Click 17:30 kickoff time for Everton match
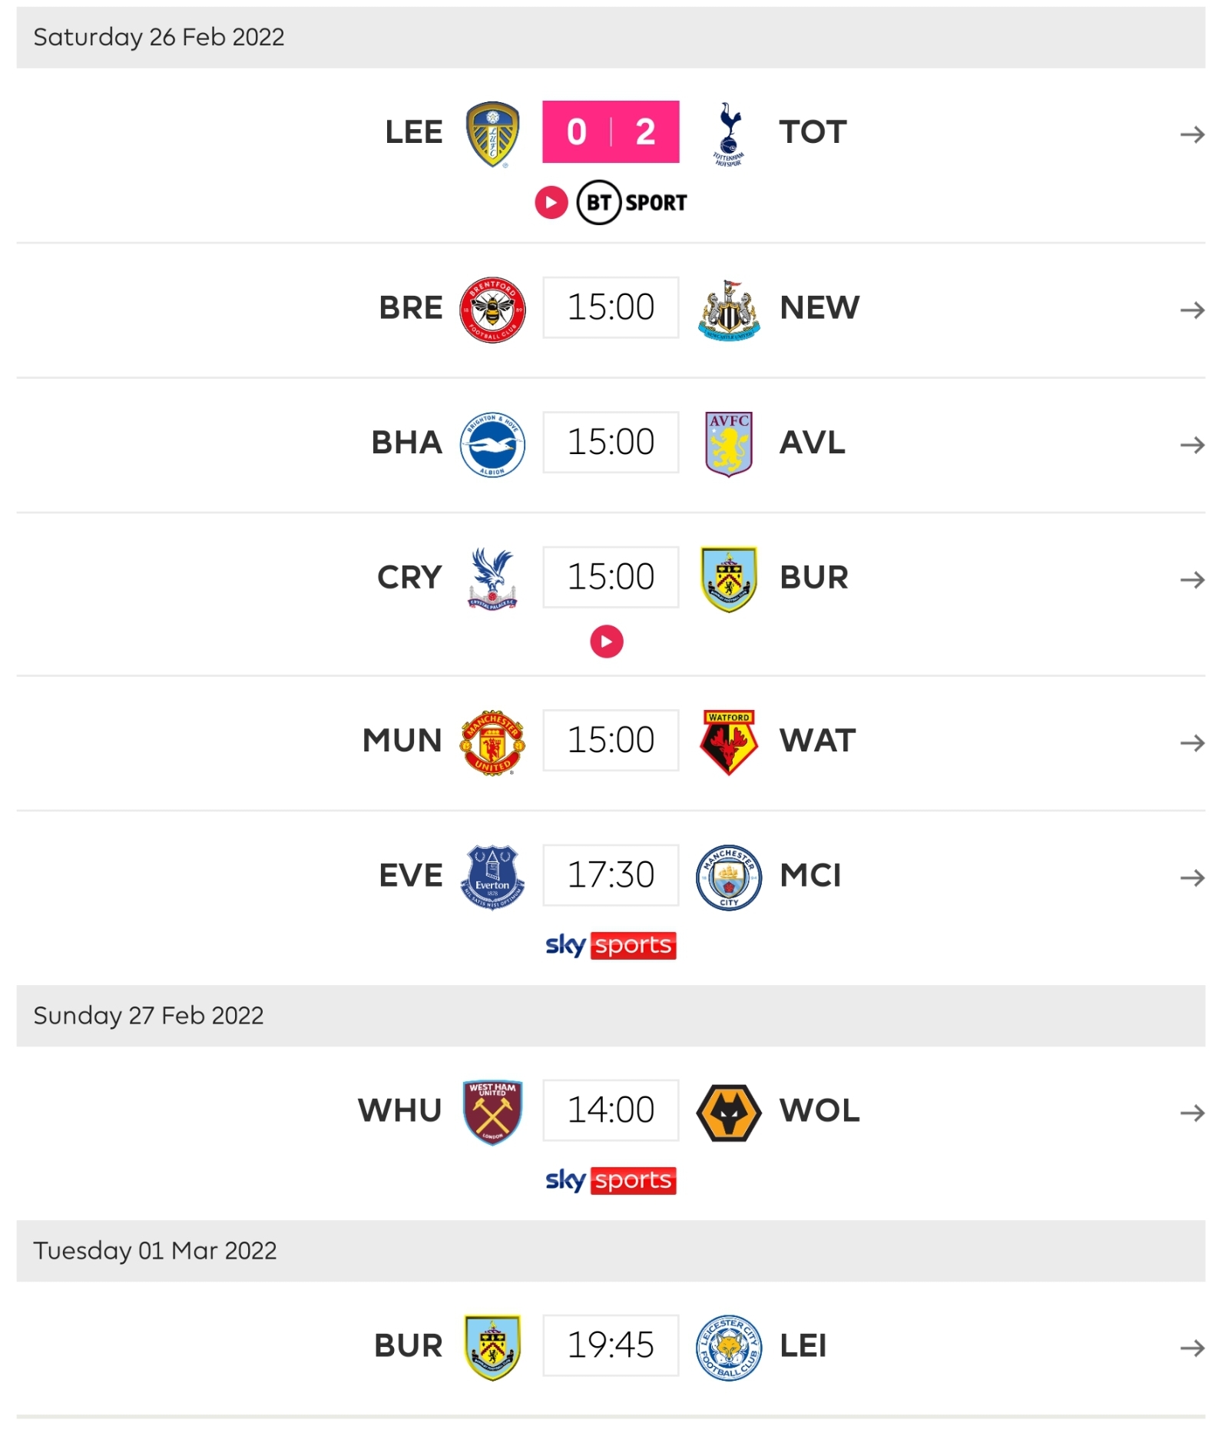 pyautogui.click(x=611, y=875)
